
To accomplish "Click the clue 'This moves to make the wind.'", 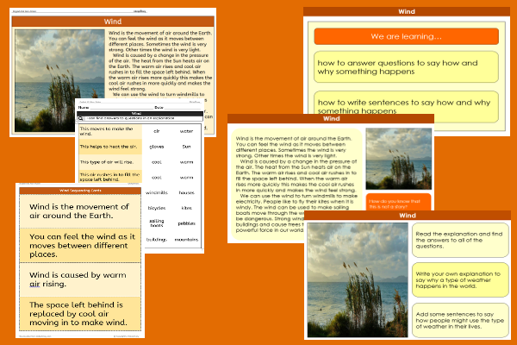I will point(110,131).
